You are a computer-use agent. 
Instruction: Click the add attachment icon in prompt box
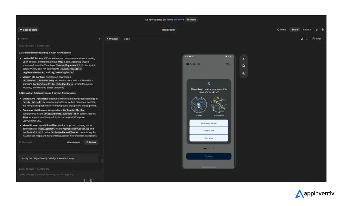91,180
